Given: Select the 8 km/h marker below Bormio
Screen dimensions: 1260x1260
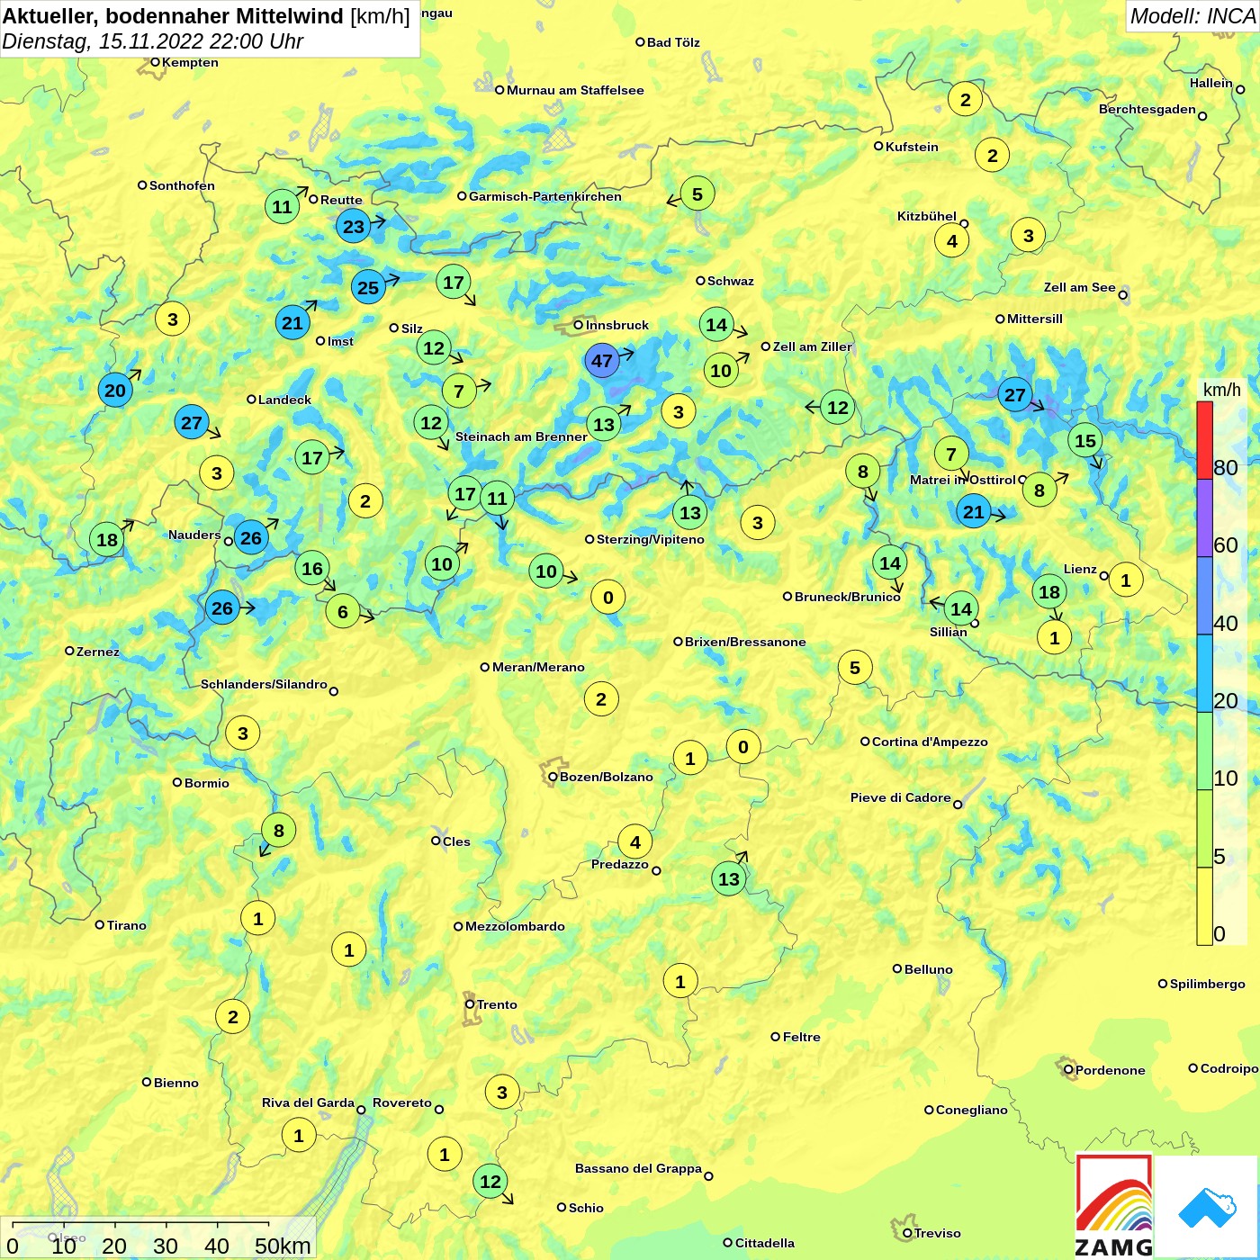Looking at the screenshot, I should (279, 830).
